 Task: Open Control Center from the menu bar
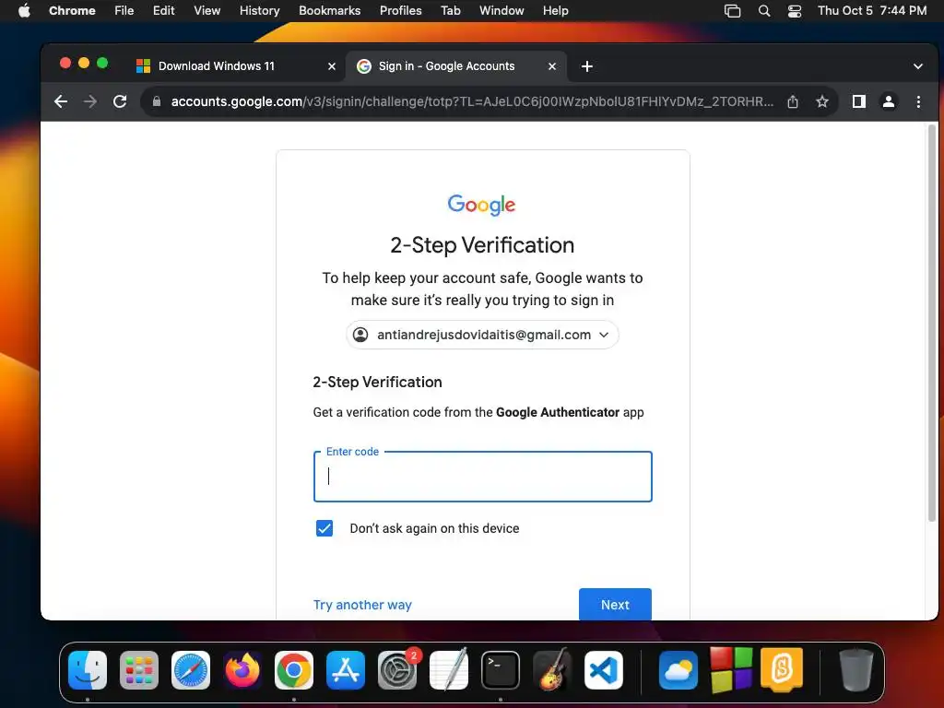tap(795, 10)
